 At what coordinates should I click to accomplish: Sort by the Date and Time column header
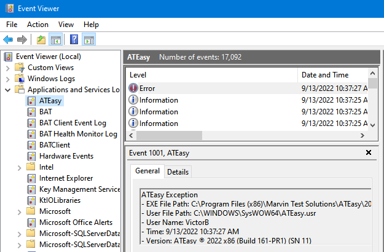point(333,75)
